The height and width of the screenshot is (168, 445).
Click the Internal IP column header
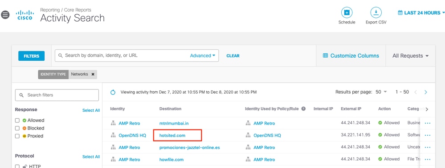323,109
